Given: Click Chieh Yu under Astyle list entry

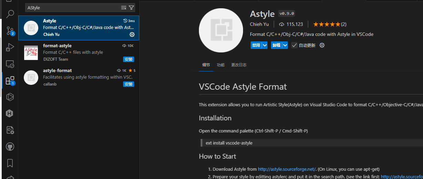Looking at the screenshot, I should [x=51, y=34].
